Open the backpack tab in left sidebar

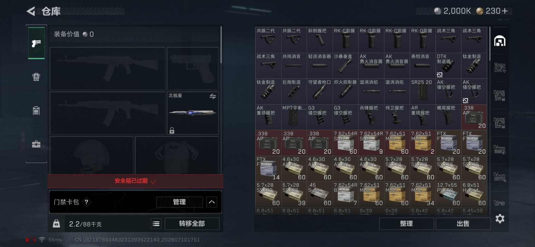(x=36, y=77)
